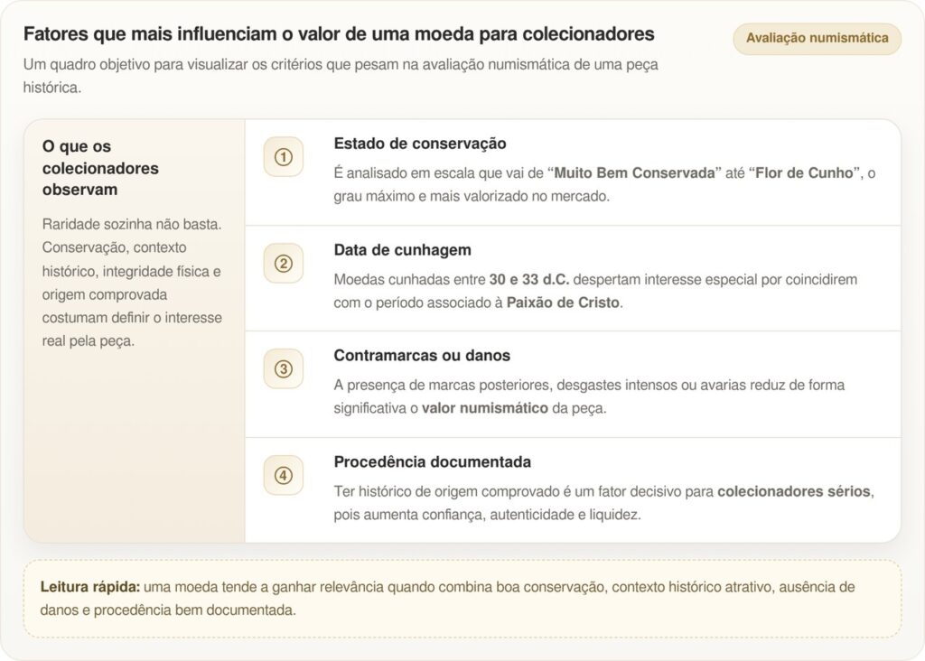Click the number 1 circled badge
925x661 pixels.
click(284, 157)
